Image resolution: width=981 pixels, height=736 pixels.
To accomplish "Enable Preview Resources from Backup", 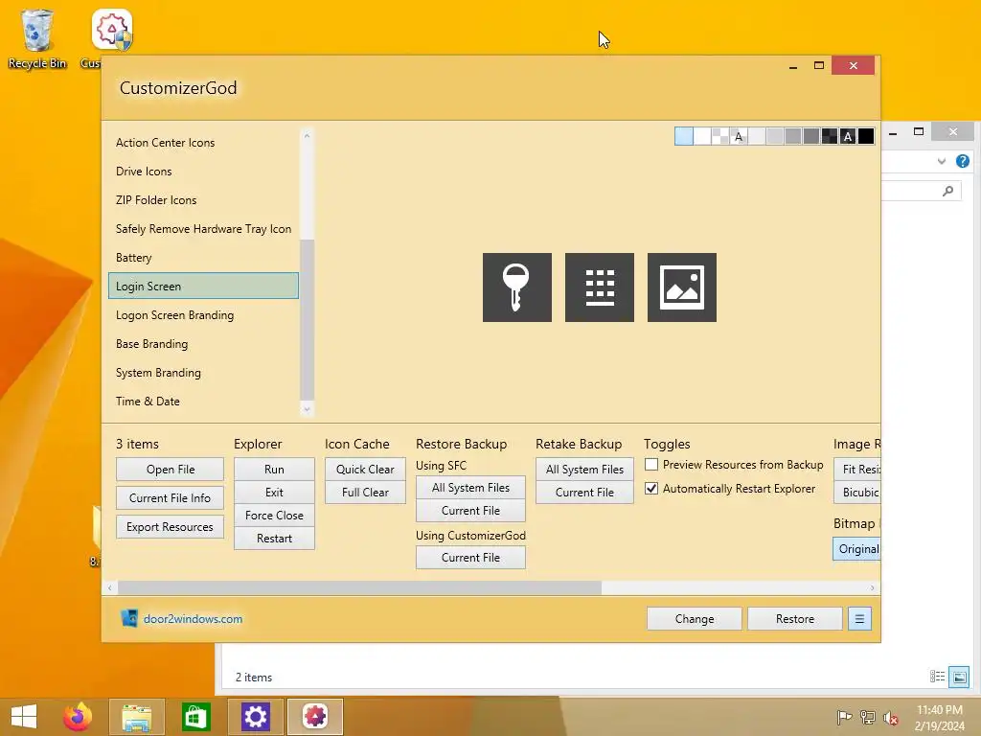I will tap(651, 465).
